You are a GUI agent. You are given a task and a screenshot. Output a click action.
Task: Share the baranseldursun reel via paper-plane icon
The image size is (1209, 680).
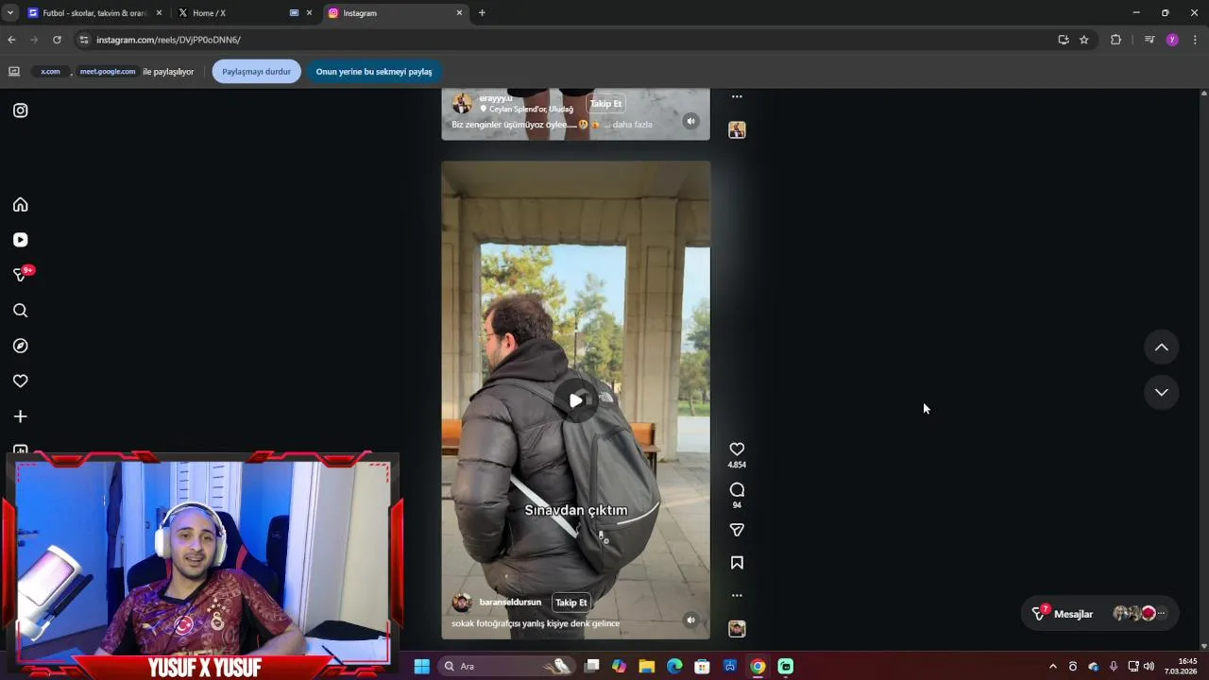pos(737,530)
